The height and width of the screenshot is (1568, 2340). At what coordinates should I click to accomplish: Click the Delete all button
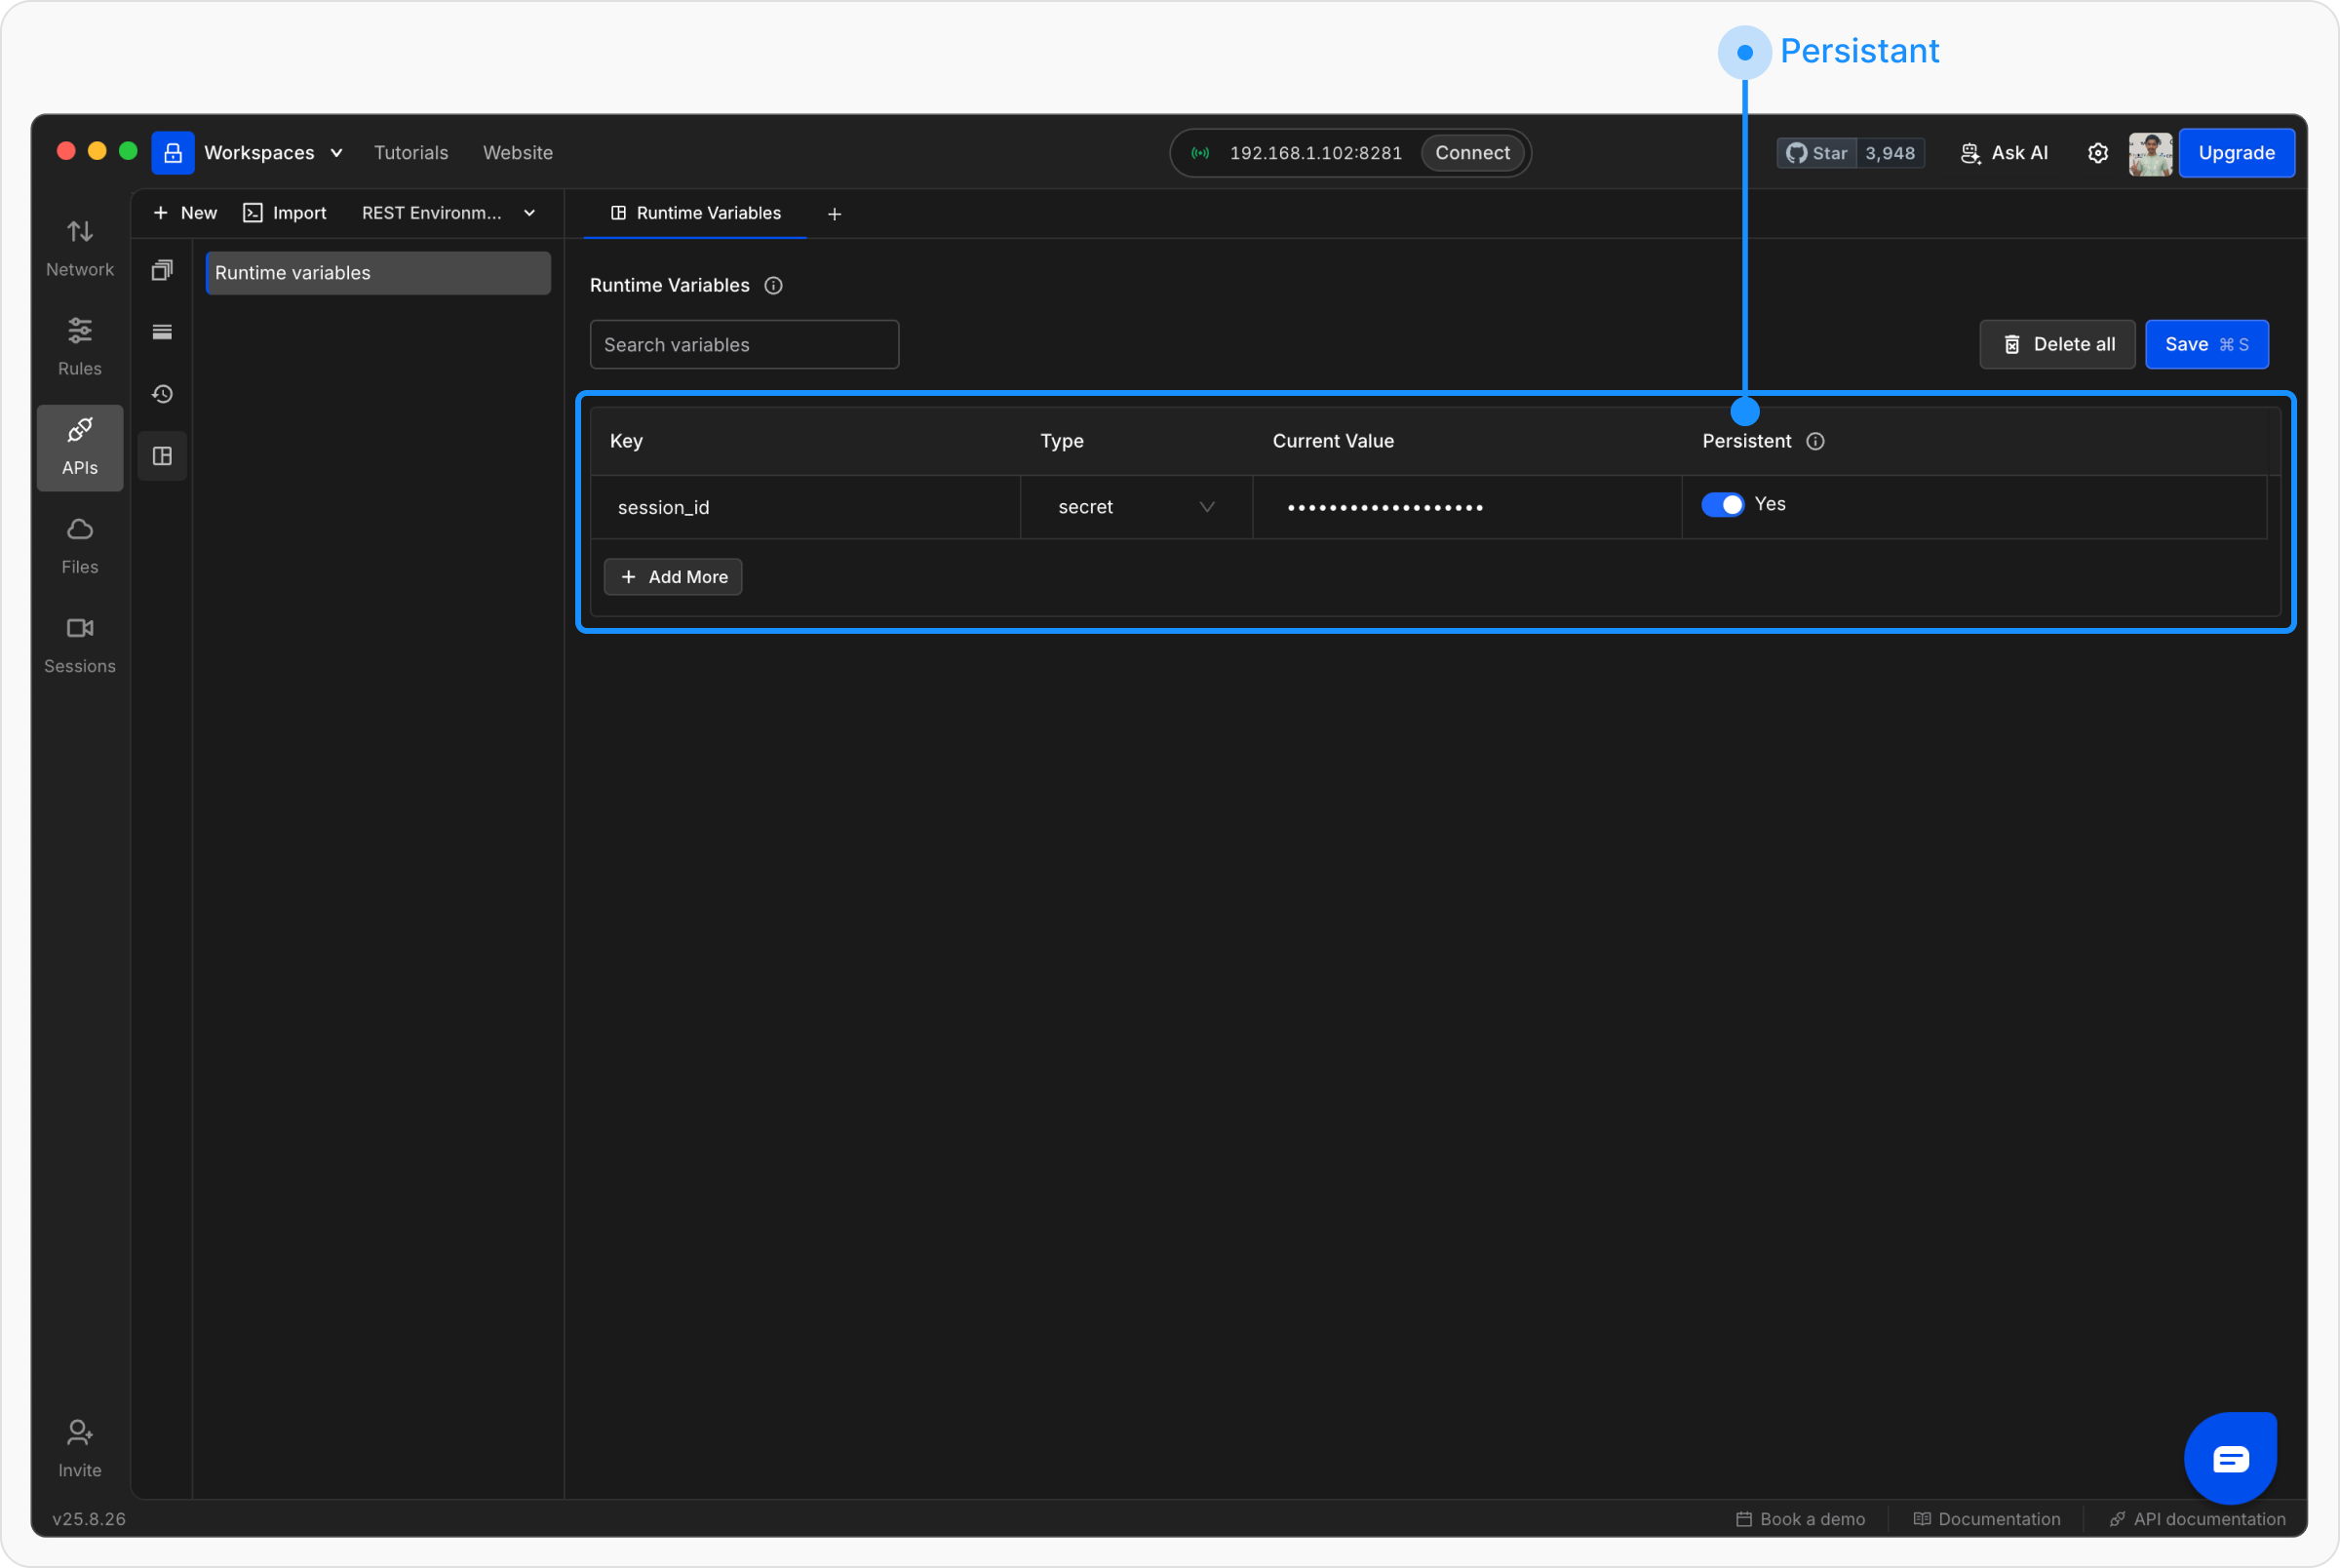pos(2057,345)
